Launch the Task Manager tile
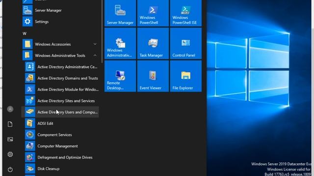 pyautogui.click(x=153, y=44)
